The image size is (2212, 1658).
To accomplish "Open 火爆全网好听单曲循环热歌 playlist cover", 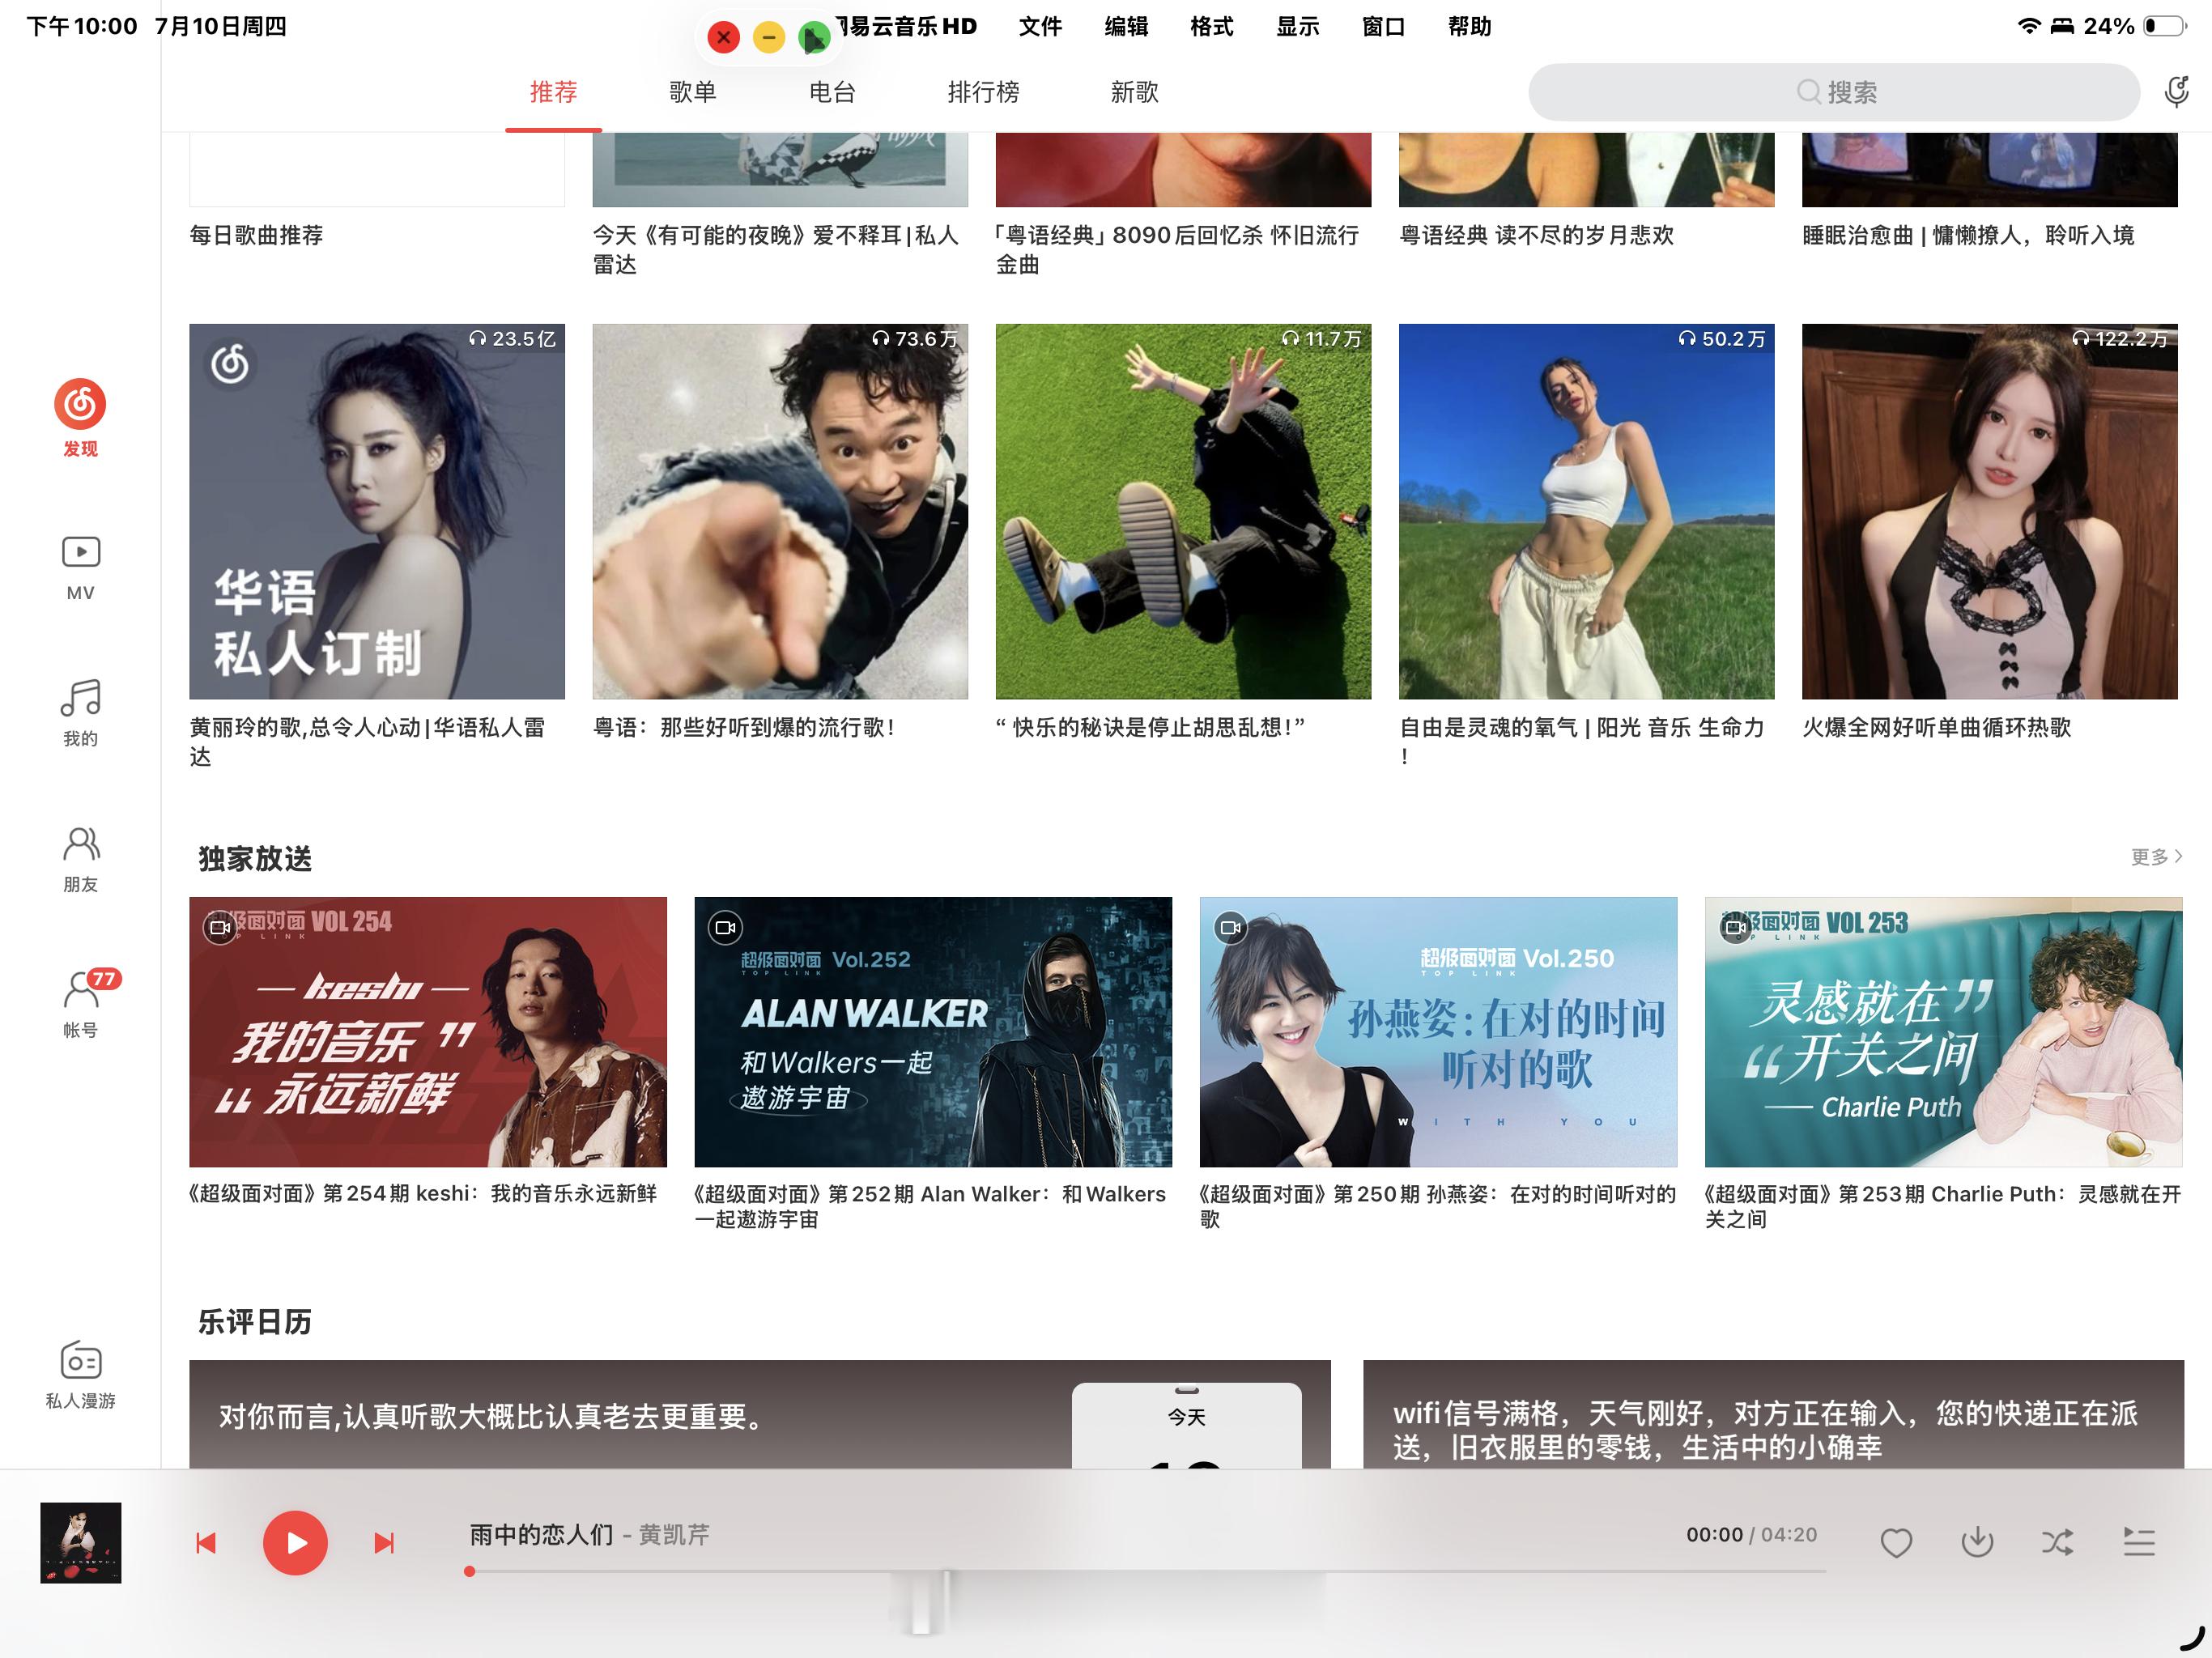I will point(1989,511).
